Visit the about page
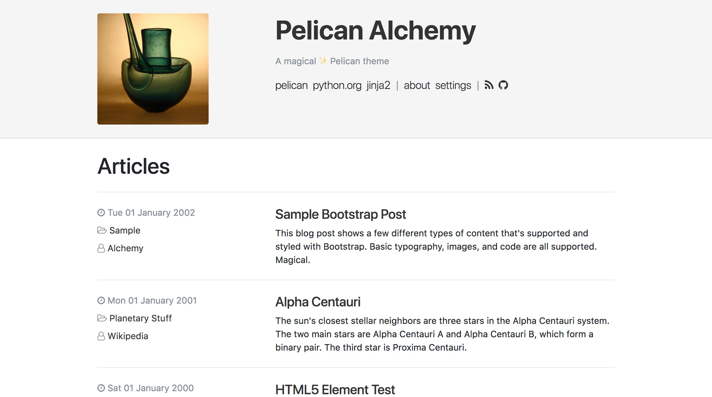 point(417,85)
